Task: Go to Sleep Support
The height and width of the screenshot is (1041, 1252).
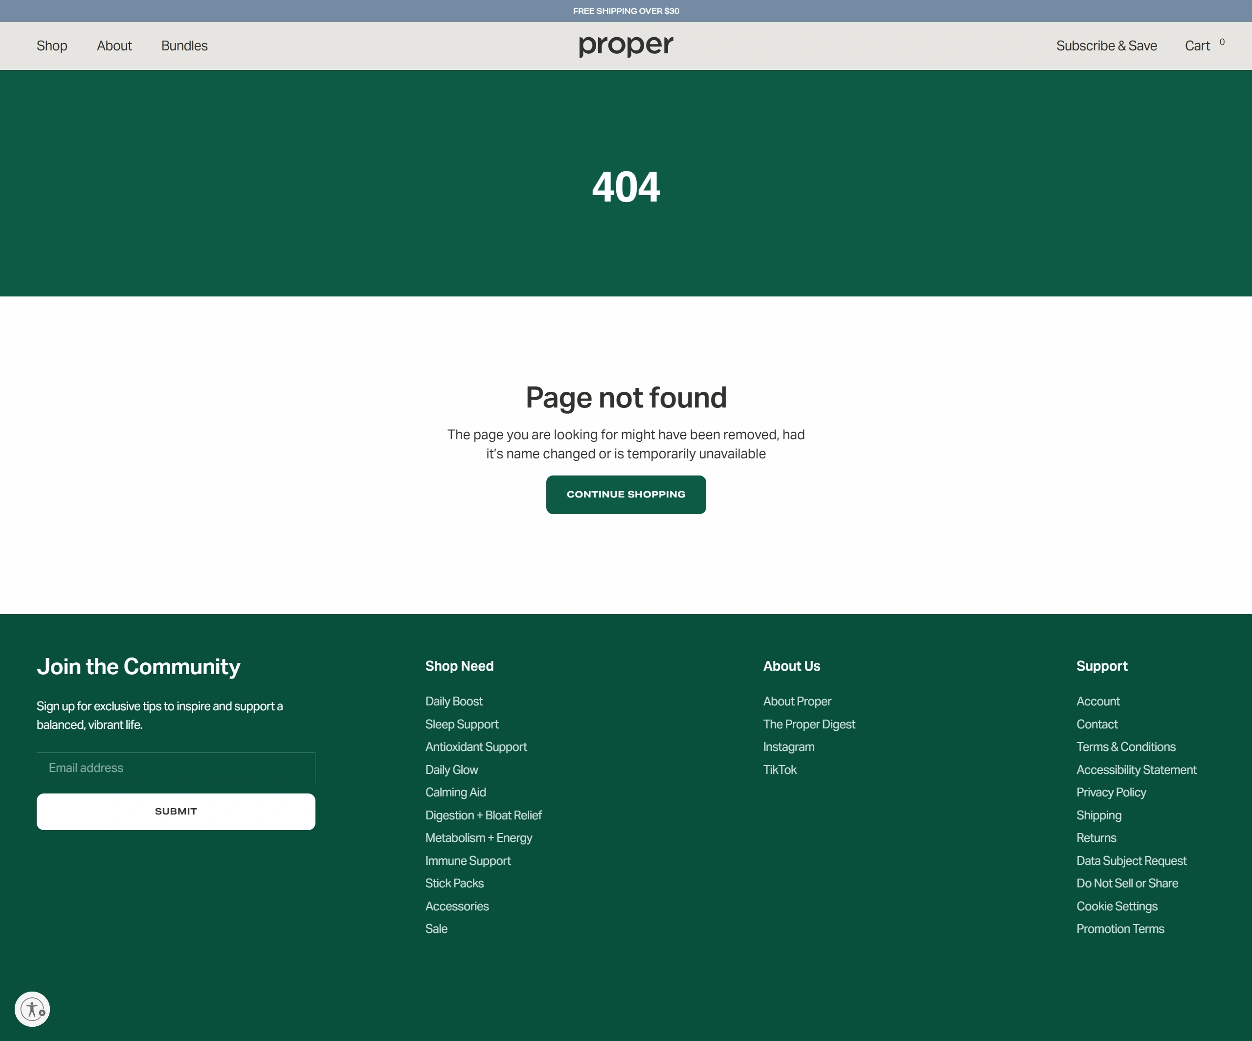Action: point(462,724)
